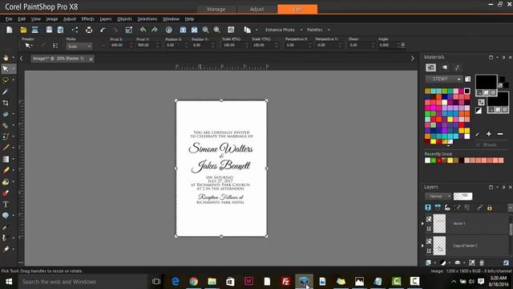Click the link layers chain icon

tap(479, 208)
